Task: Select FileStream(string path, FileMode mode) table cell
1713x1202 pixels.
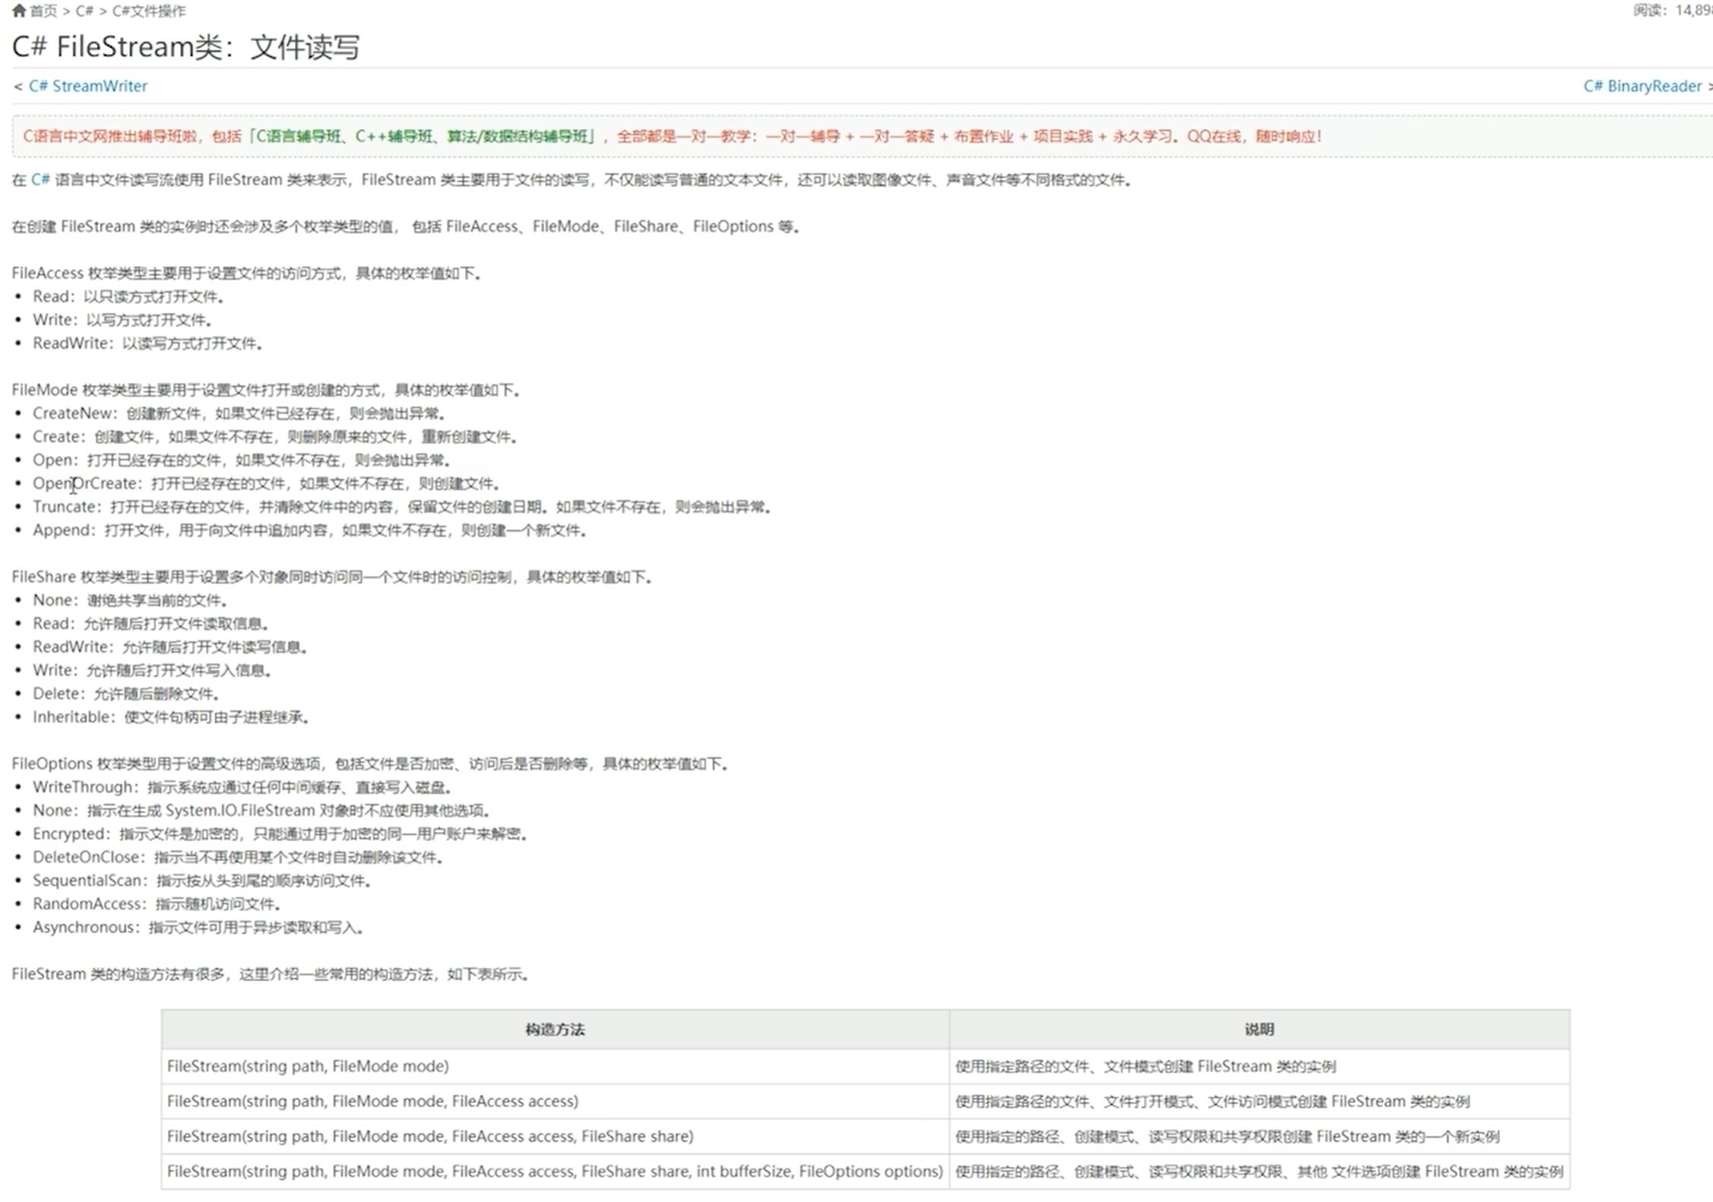Action: pos(308,1066)
